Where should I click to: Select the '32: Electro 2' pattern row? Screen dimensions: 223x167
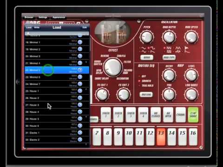tap(57, 140)
